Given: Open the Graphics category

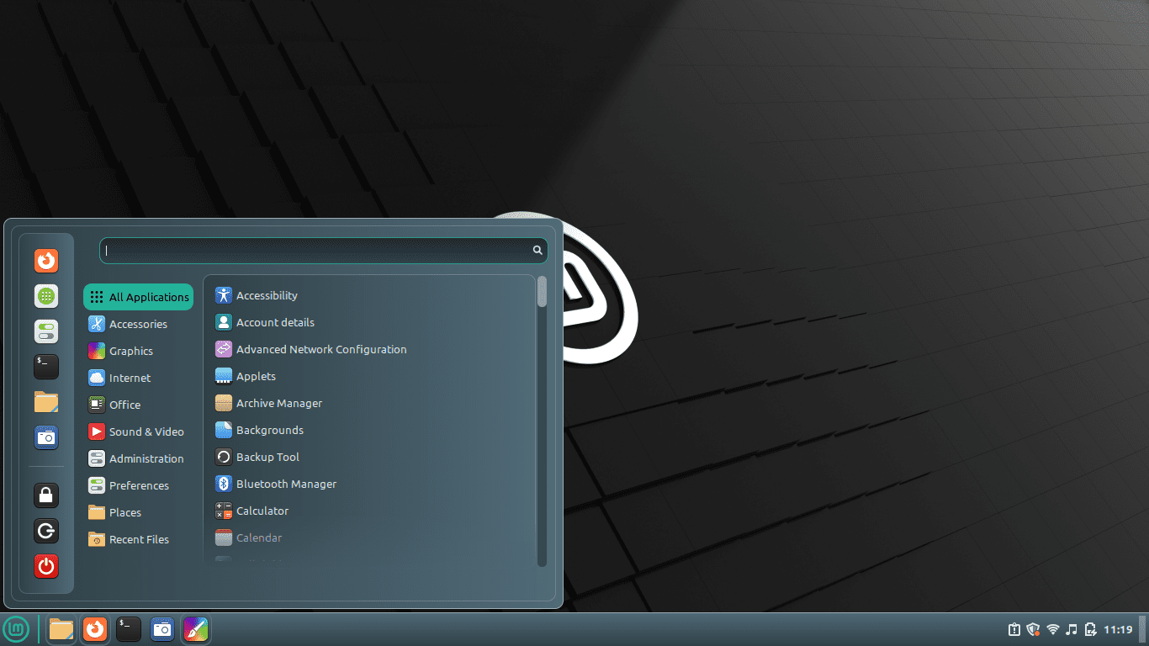Looking at the screenshot, I should [x=130, y=351].
